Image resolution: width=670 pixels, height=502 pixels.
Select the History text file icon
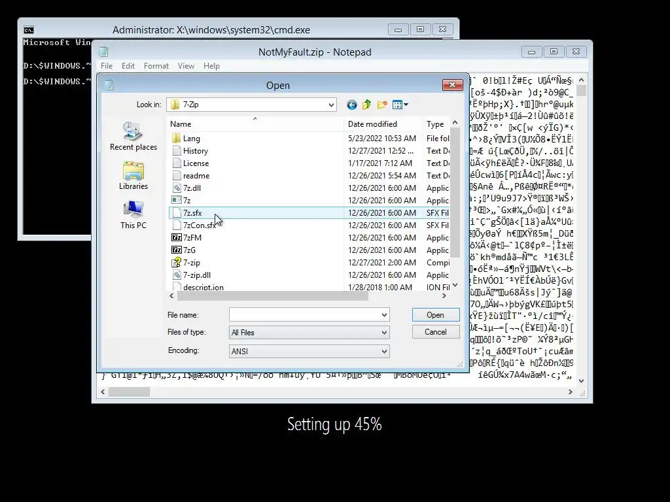(177, 151)
